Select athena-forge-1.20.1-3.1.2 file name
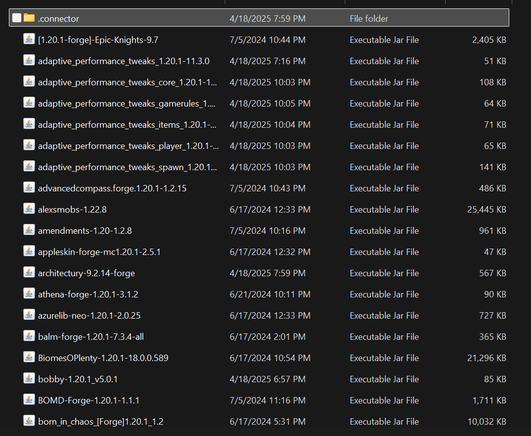 (88, 295)
